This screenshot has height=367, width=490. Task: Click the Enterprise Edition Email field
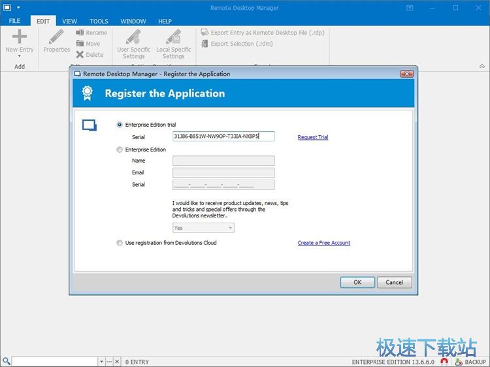223,172
